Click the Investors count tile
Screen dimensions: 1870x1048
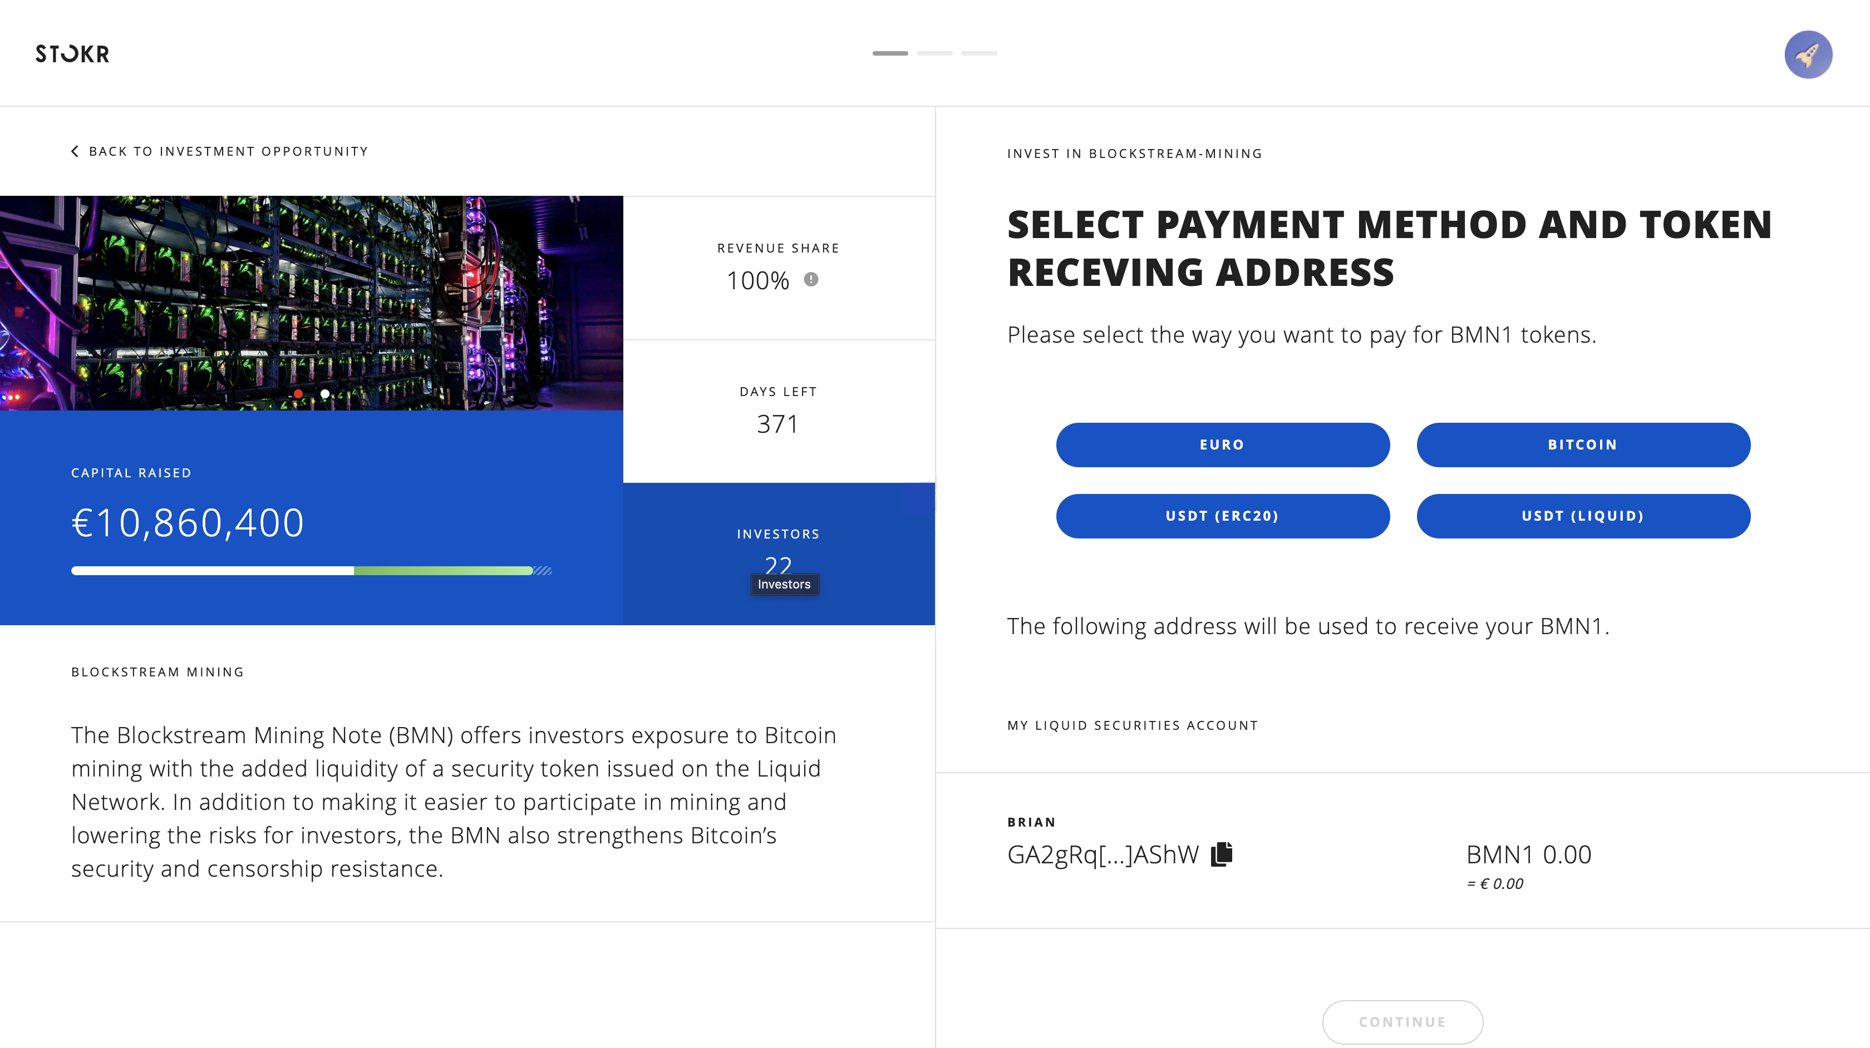pos(778,553)
